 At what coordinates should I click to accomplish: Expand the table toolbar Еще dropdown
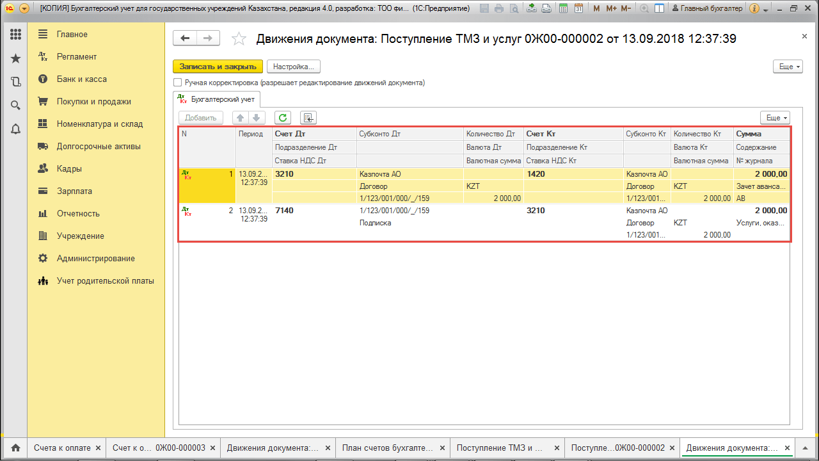coord(775,118)
